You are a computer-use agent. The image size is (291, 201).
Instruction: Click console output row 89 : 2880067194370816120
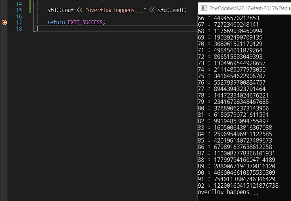[x=236, y=166]
